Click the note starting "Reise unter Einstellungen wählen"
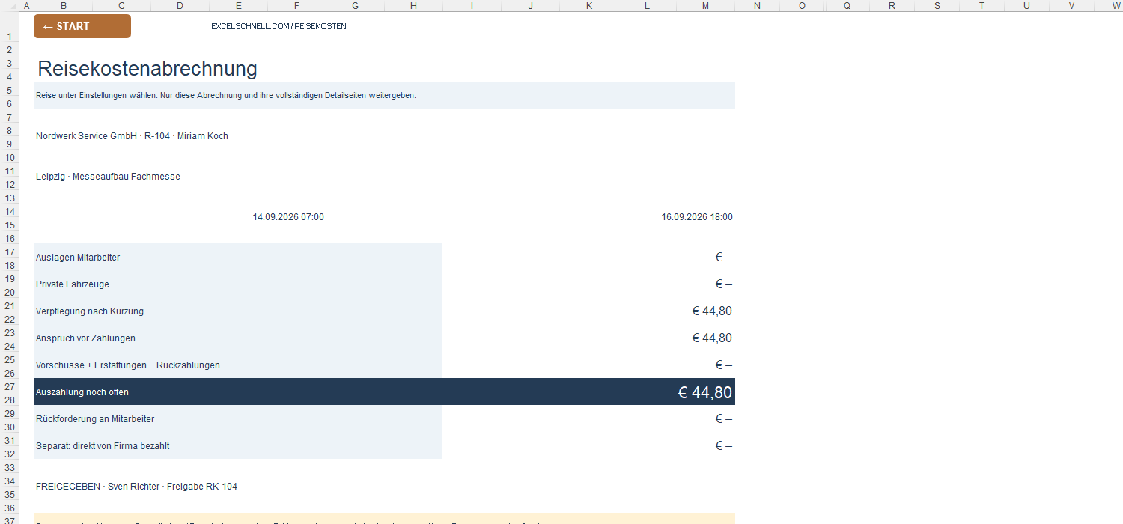 tap(384, 95)
